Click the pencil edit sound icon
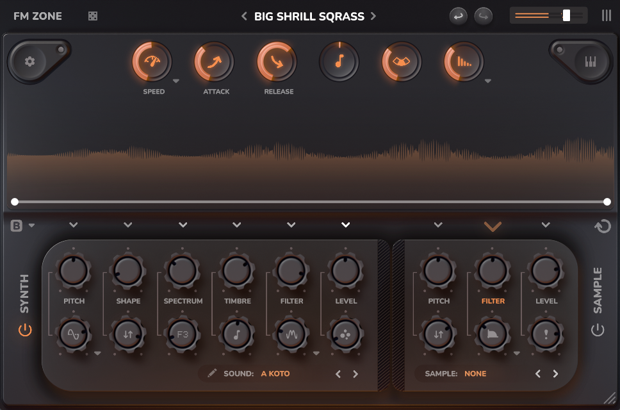Image resolution: width=620 pixels, height=410 pixels. coord(212,373)
